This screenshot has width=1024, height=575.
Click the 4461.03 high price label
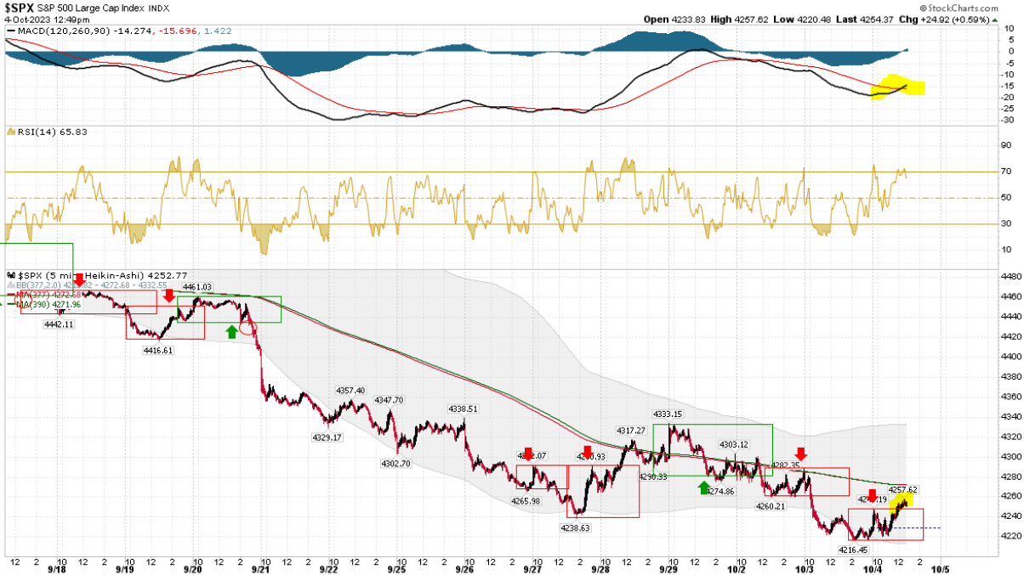(x=196, y=287)
